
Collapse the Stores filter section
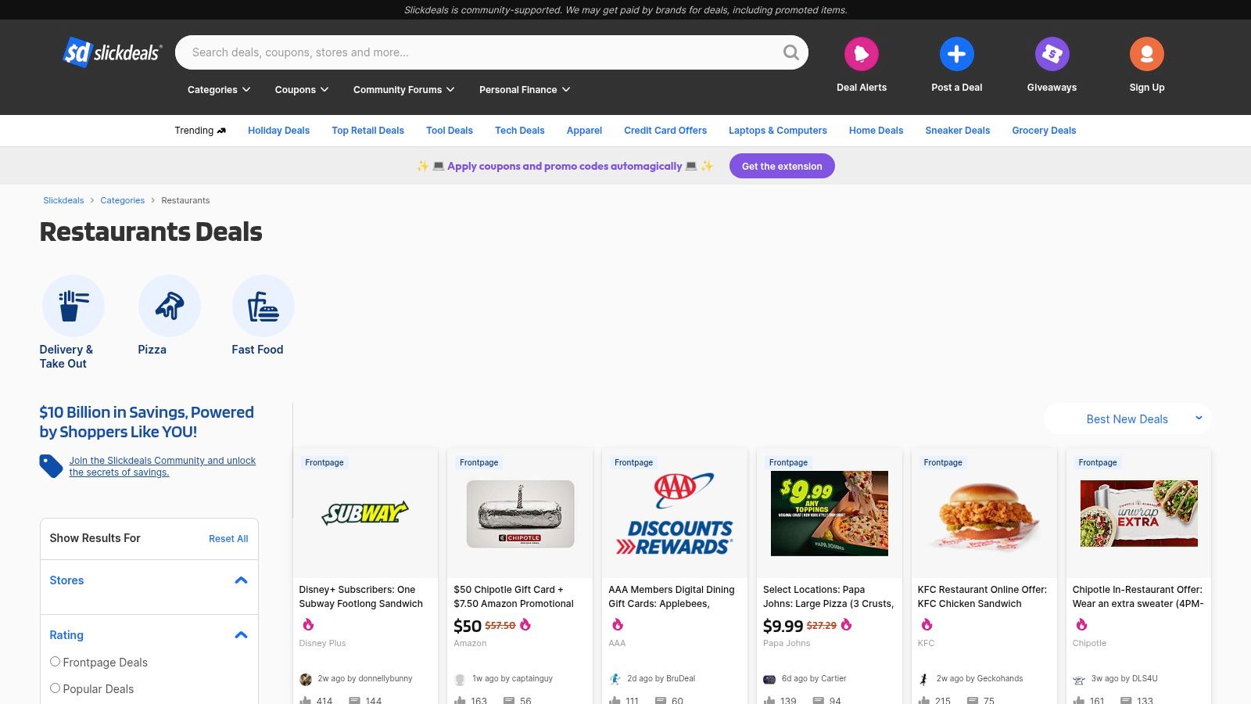click(x=239, y=580)
